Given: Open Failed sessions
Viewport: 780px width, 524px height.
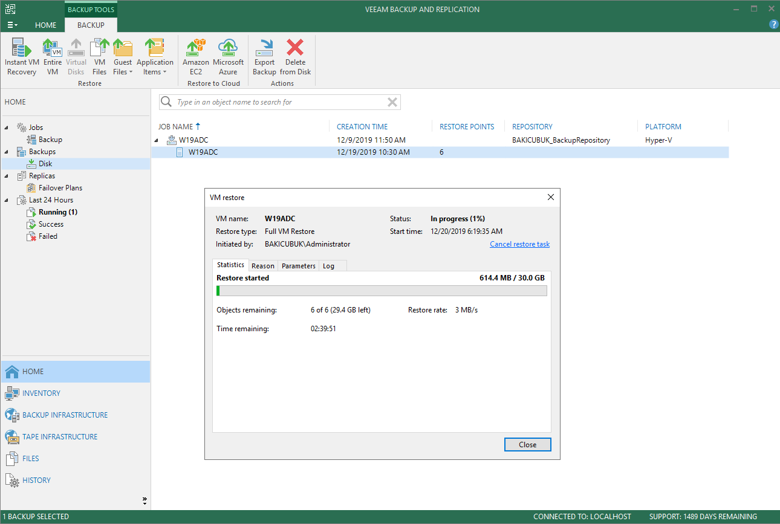Looking at the screenshot, I should [x=48, y=236].
